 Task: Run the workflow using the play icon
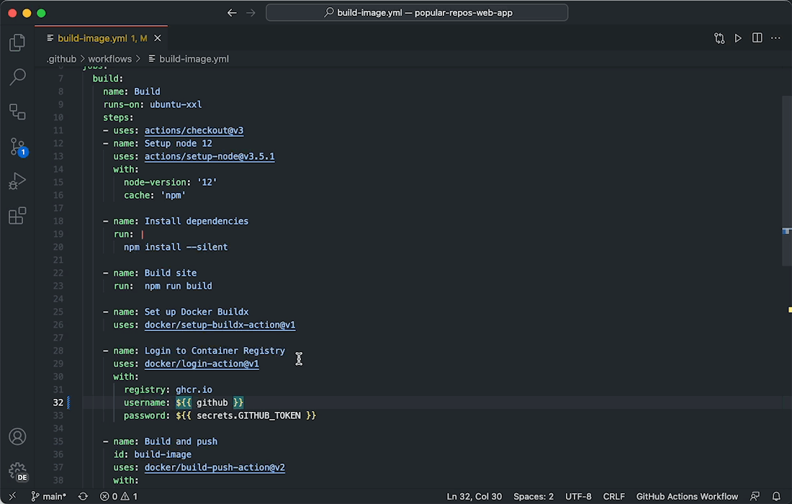point(738,37)
